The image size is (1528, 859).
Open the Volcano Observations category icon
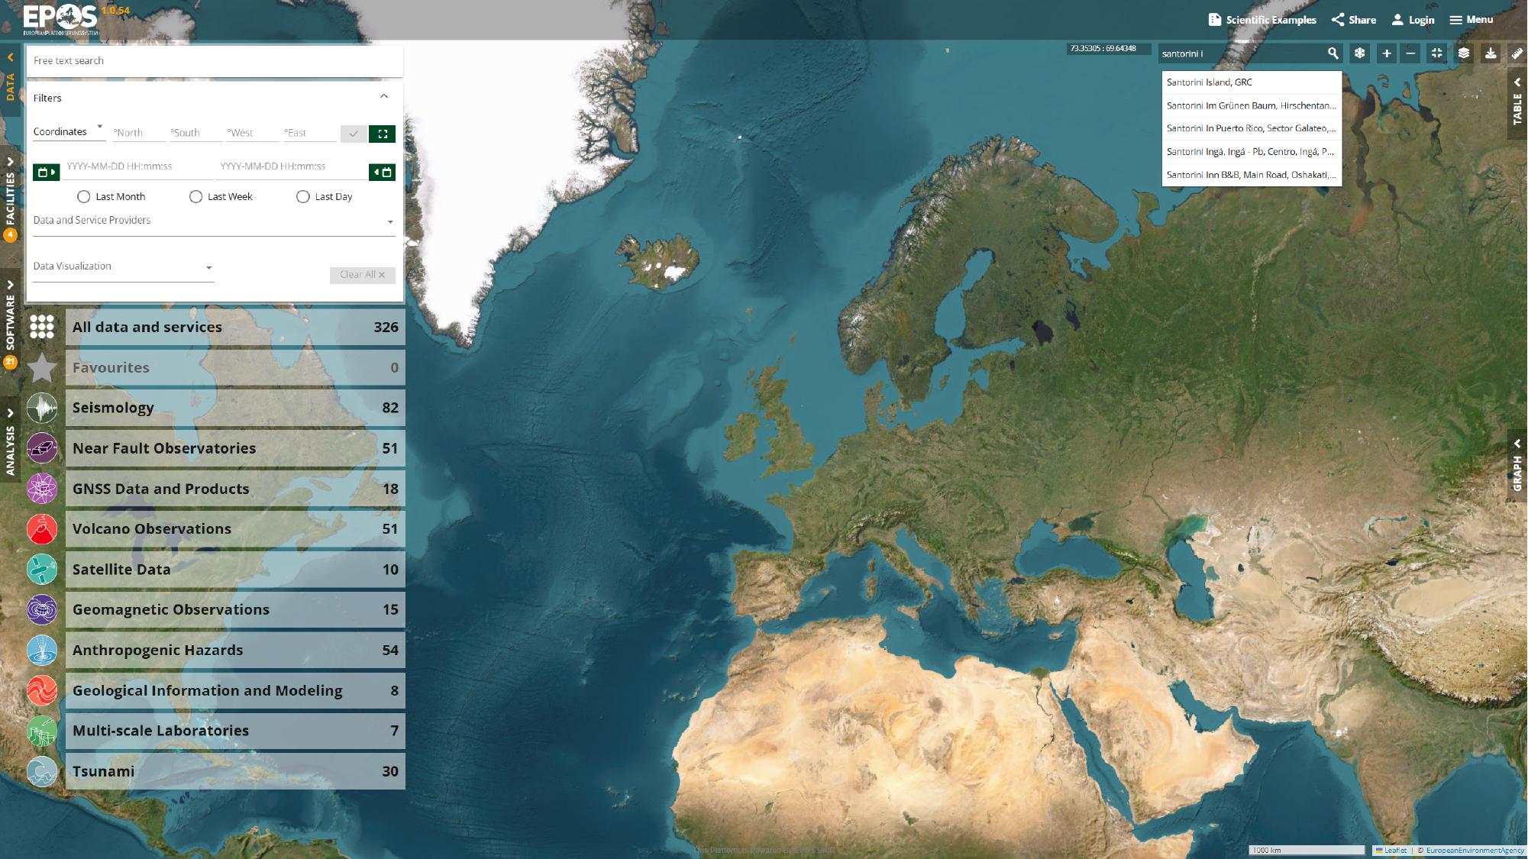point(42,528)
